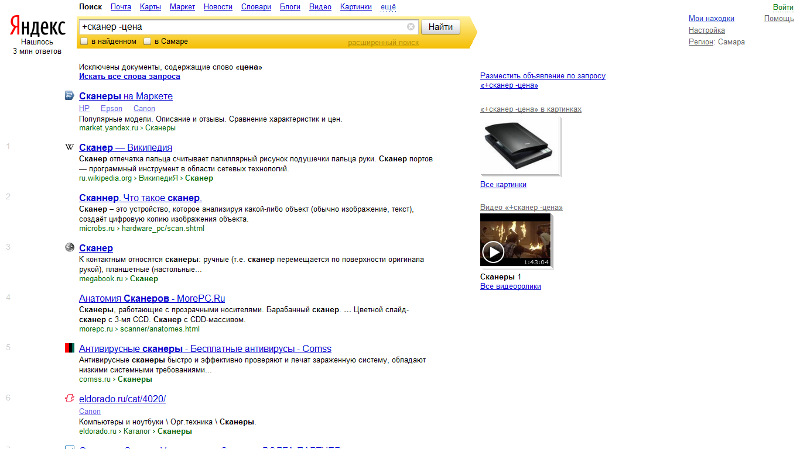
Task: Open the Настройка settings link
Action: 707,30
